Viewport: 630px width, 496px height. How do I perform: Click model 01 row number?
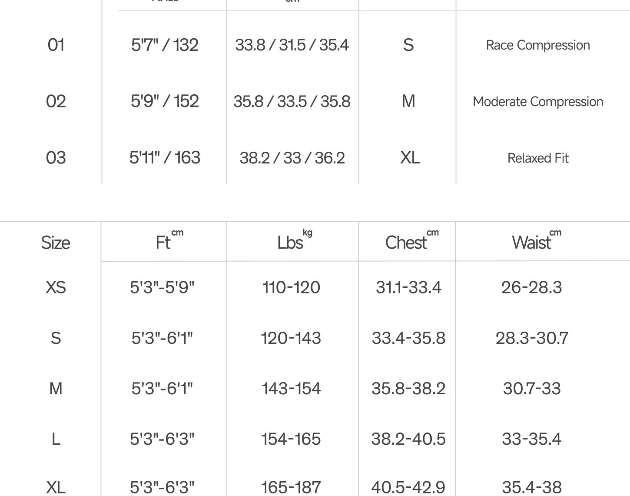click(56, 45)
